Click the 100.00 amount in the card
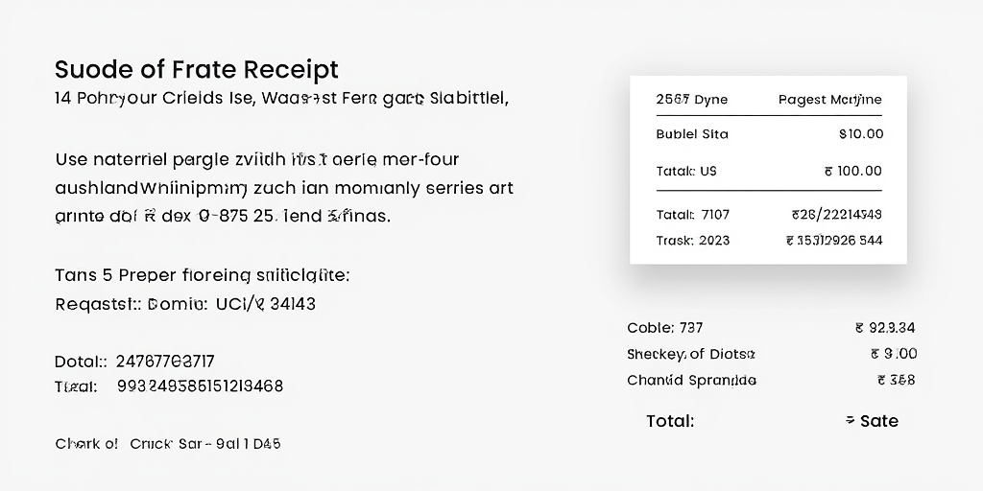The height and width of the screenshot is (491, 983). pyautogui.click(x=853, y=171)
